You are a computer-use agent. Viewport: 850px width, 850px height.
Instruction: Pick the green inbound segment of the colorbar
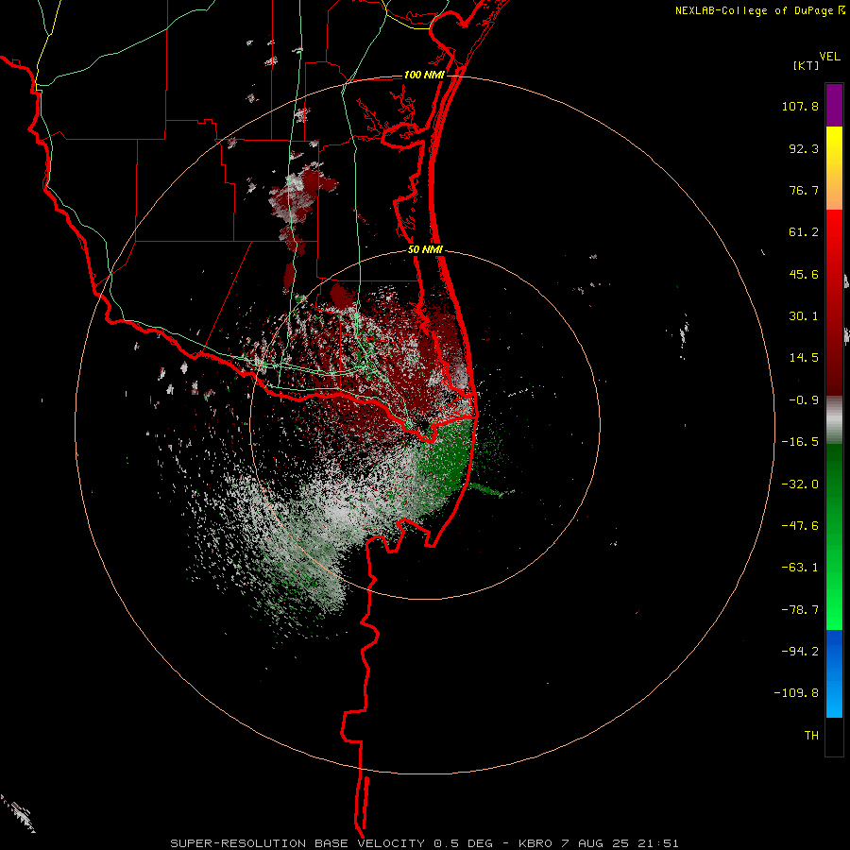click(834, 536)
